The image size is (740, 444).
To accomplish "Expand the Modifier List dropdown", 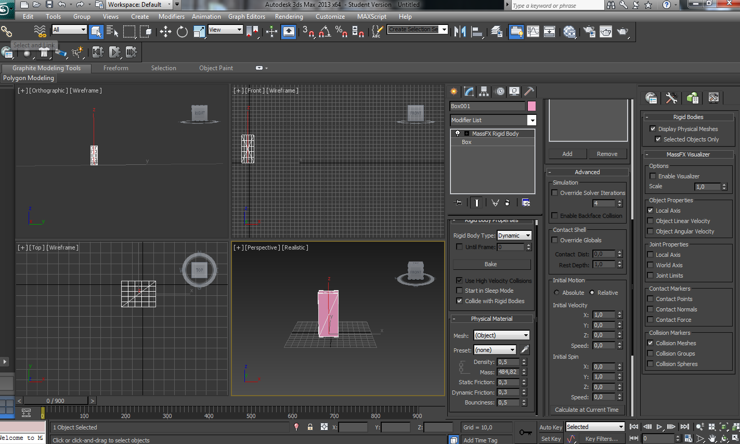I will (531, 120).
